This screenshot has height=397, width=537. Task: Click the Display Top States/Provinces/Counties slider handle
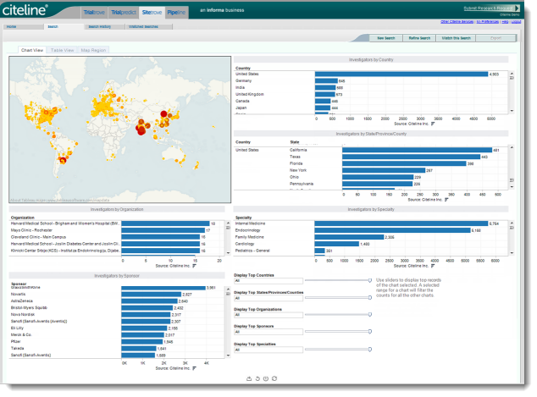coord(370,297)
